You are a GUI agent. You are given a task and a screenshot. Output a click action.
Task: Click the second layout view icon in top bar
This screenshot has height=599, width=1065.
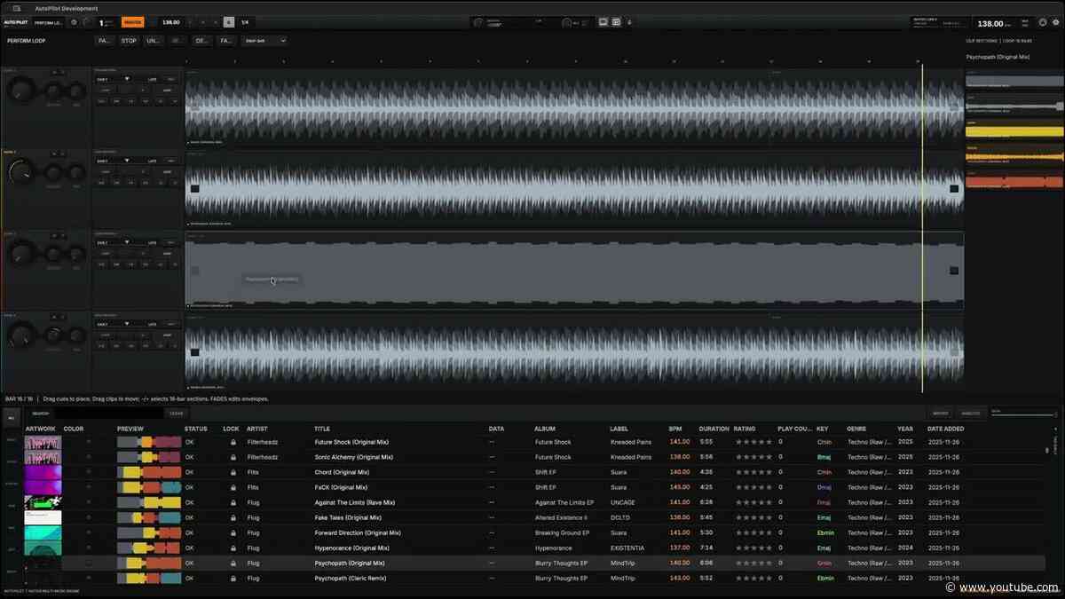point(616,22)
